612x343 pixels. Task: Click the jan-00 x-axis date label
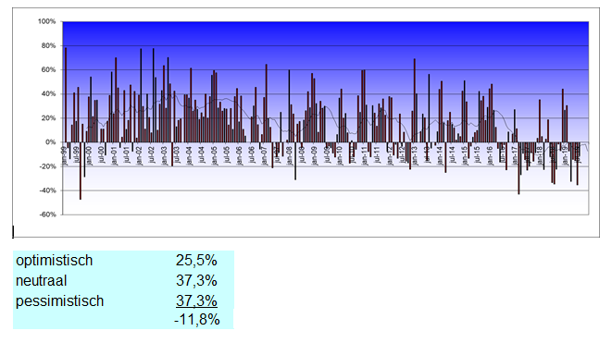[x=89, y=156]
